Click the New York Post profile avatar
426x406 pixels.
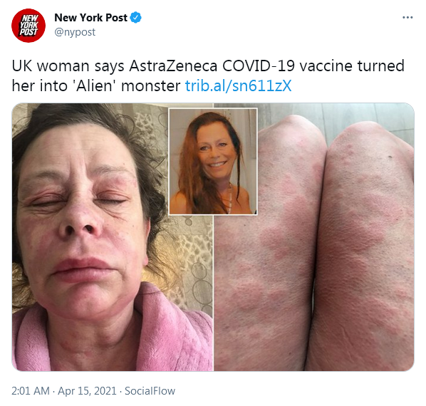point(28,26)
